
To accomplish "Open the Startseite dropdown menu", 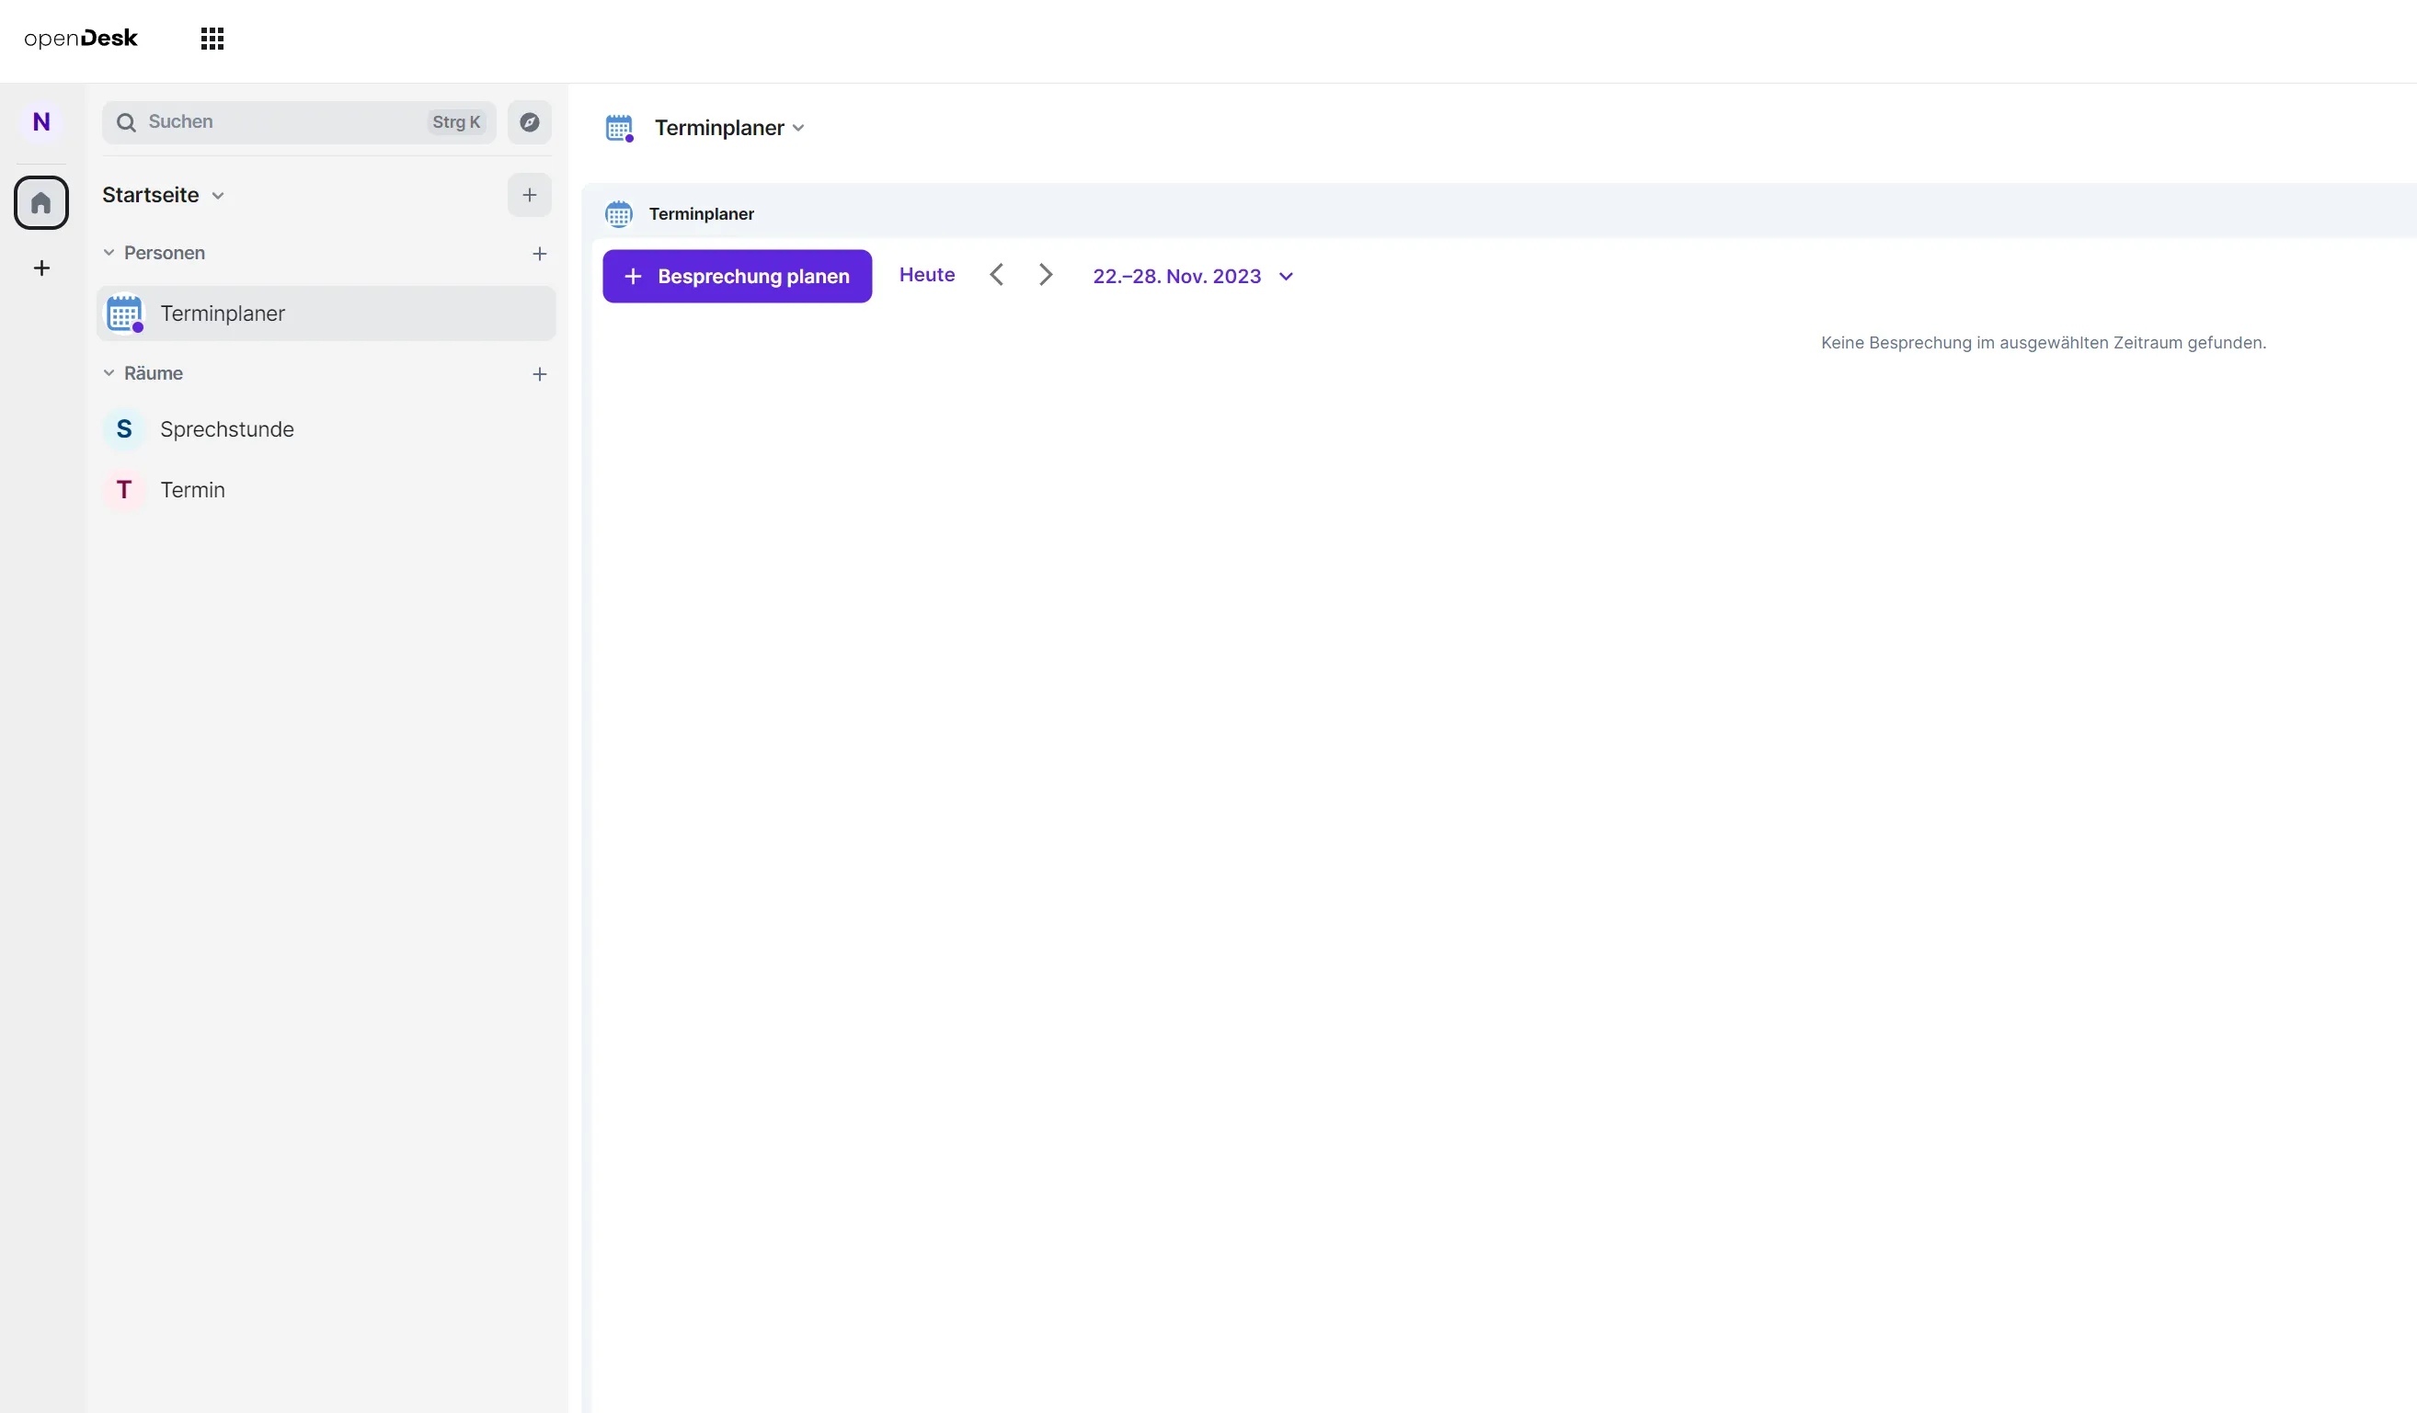I will [164, 195].
